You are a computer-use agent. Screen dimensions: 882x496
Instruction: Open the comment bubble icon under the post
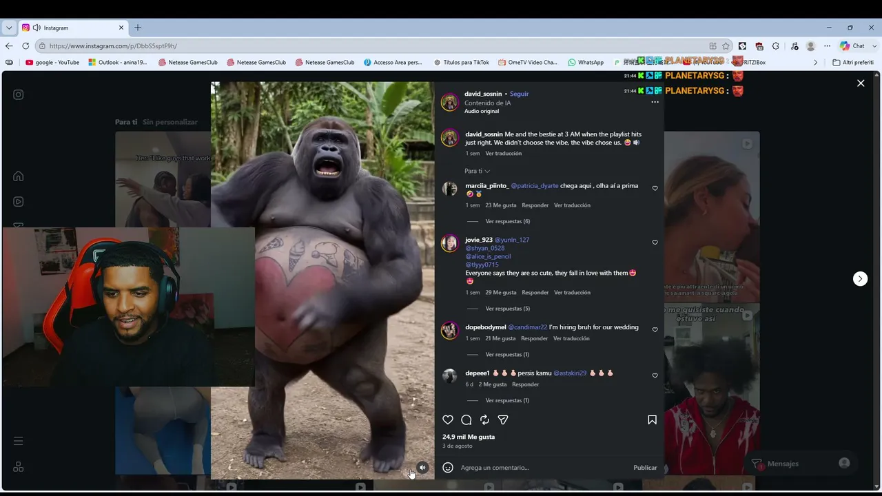466,420
